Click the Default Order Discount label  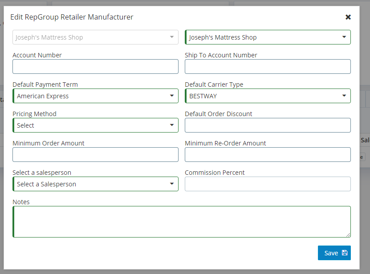click(219, 114)
